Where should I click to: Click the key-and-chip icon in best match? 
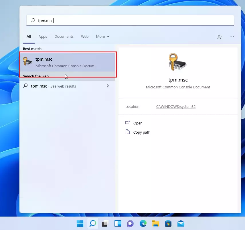pos(27,61)
